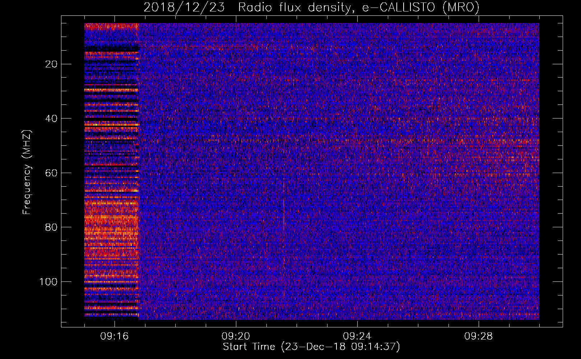581x359 pixels.
Task: Click the plot title '2018/12/23 Radio flux density, e-CALLISTO (MRO)'
Action: (x=311, y=7)
